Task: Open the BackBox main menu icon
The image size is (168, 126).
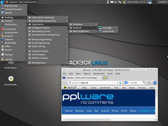Action: [x=2, y=2]
